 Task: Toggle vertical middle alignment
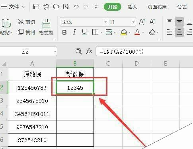[x=179, y=21]
